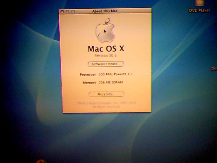Open More Info in About This Mac
Image resolution: width=217 pixels, height=163 pixels.
point(106,94)
